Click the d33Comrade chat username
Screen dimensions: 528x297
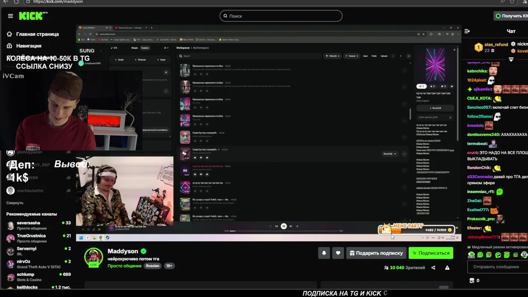point(479,177)
